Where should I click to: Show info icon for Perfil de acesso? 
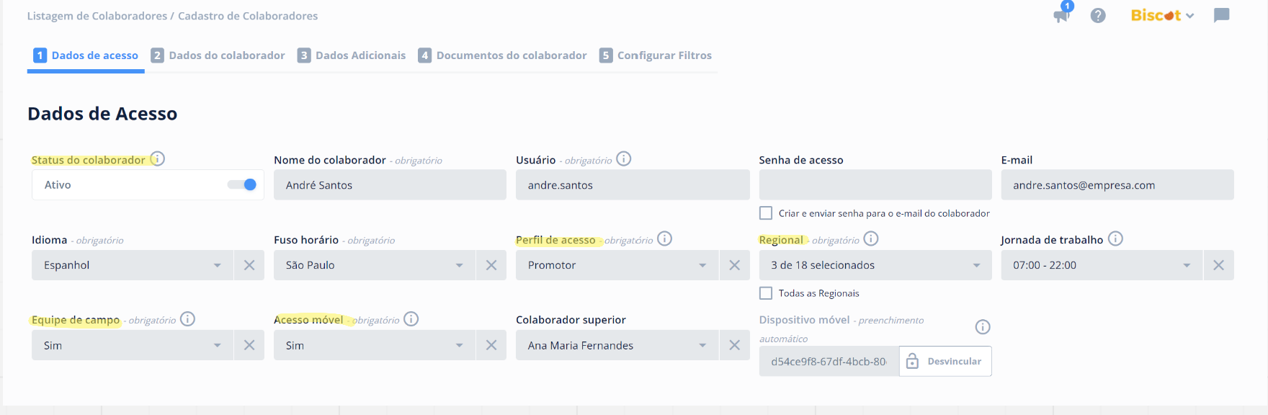[664, 238]
